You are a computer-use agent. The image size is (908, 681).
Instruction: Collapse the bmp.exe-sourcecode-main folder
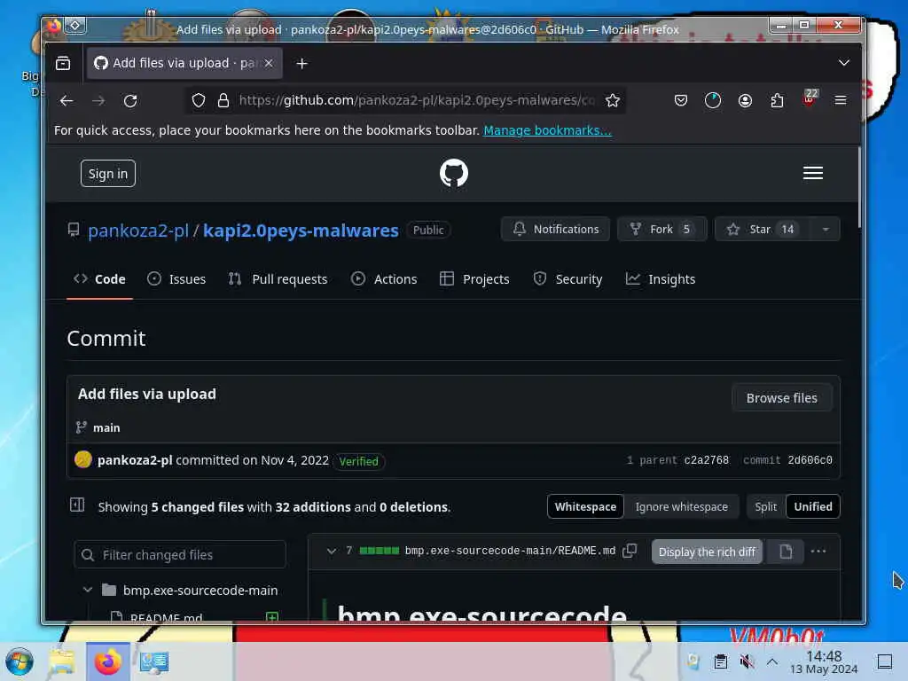pyautogui.click(x=88, y=590)
